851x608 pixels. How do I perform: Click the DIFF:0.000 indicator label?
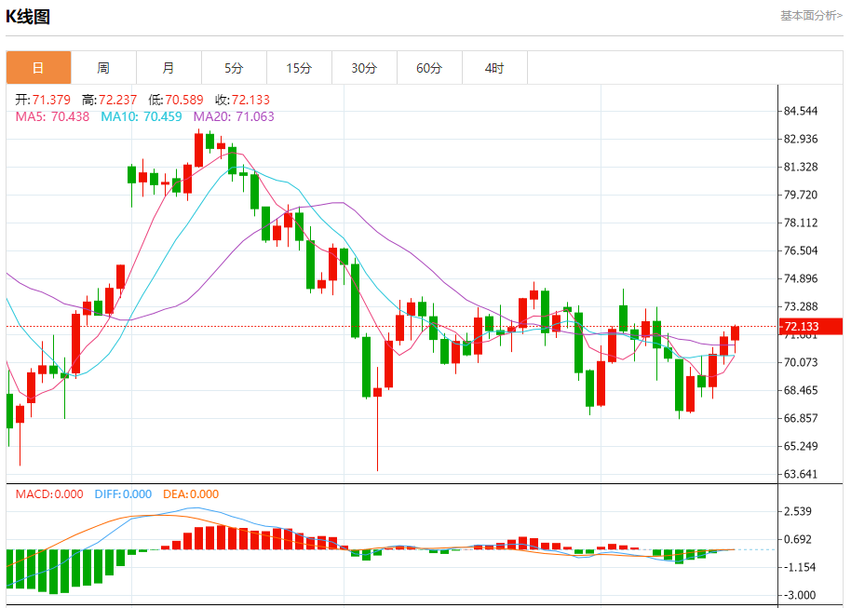click(123, 494)
